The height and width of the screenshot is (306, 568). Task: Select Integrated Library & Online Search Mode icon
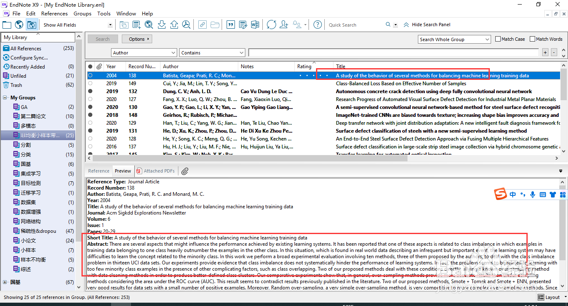pyautogui.click(x=32, y=25)
